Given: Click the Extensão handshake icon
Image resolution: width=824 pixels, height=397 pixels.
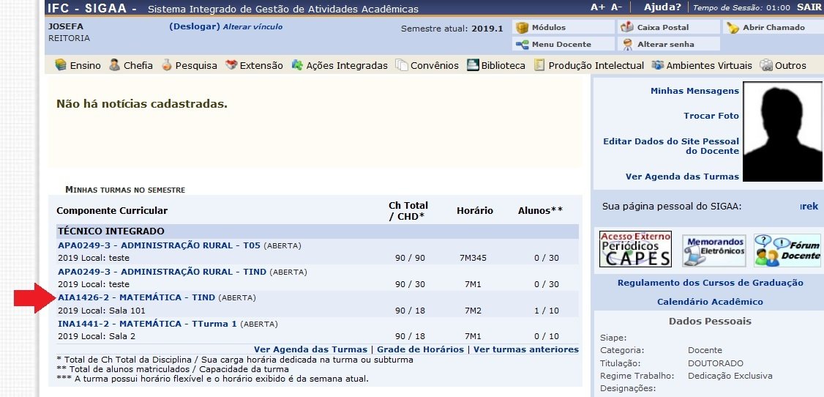Looking at the screenshot, I should [x=231, y=65].
